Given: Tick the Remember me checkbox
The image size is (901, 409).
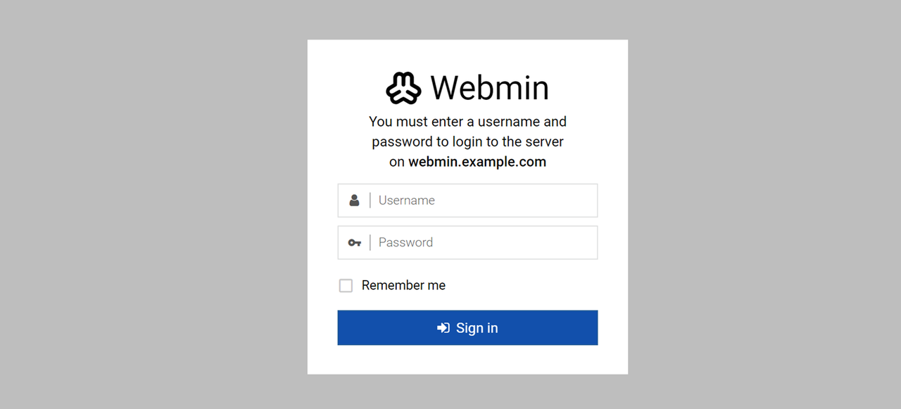Looking at the screenshot, I should [346, 286].
